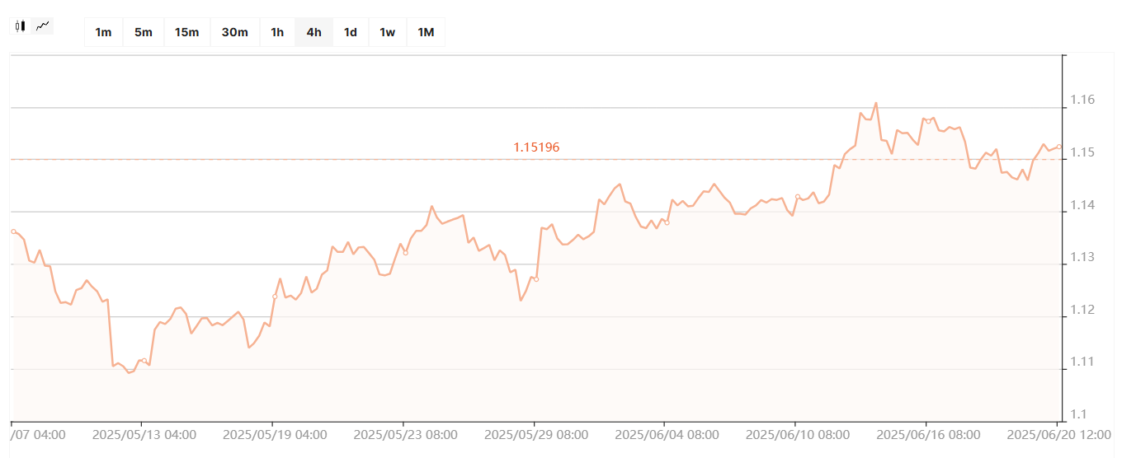Set chart interval to 30m
Screen dimensions: 1136x458
[x=234, y=32]
